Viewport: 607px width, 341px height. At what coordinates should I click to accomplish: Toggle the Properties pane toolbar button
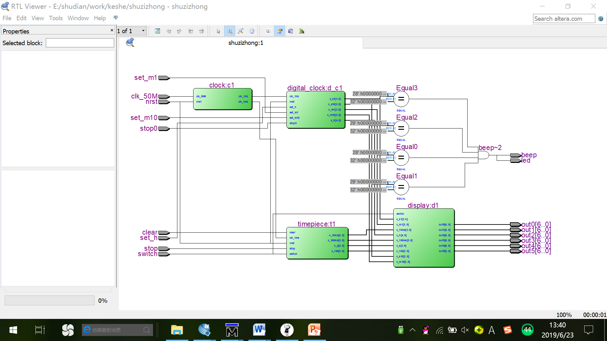tap(279, 31)
